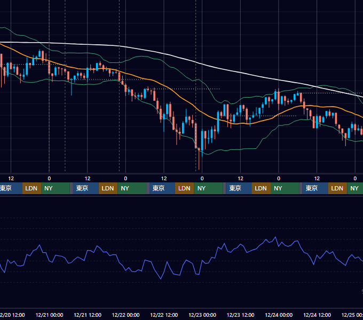Select the separator between the price and indicator panes
363x320 pixels.
point(181,196)
